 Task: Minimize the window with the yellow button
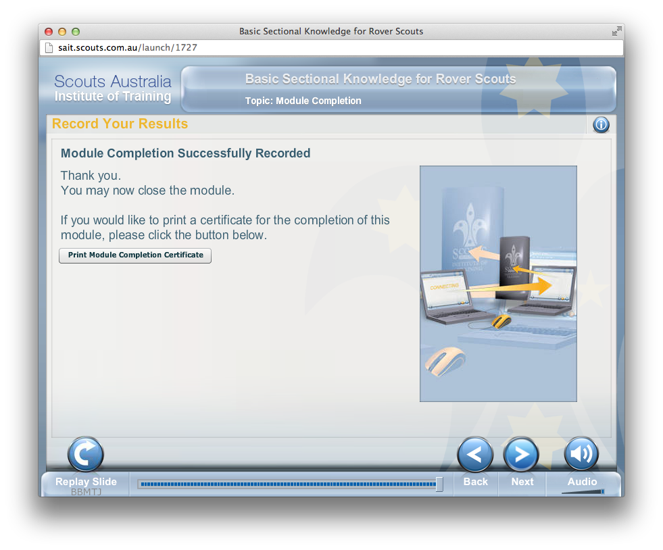coord(62,31)
